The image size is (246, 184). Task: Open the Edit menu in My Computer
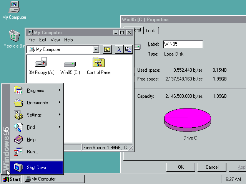(43, 40)
